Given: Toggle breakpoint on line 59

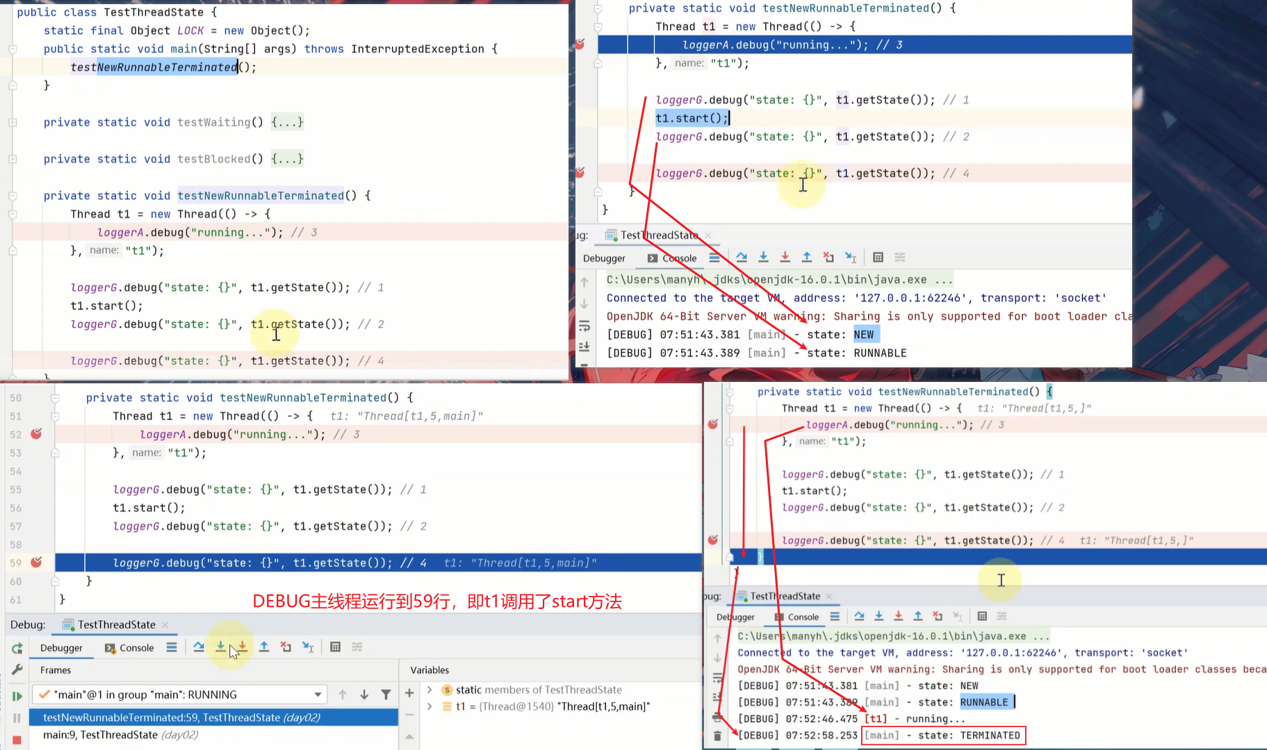Looking at the screenshot, I should [36, 562].
